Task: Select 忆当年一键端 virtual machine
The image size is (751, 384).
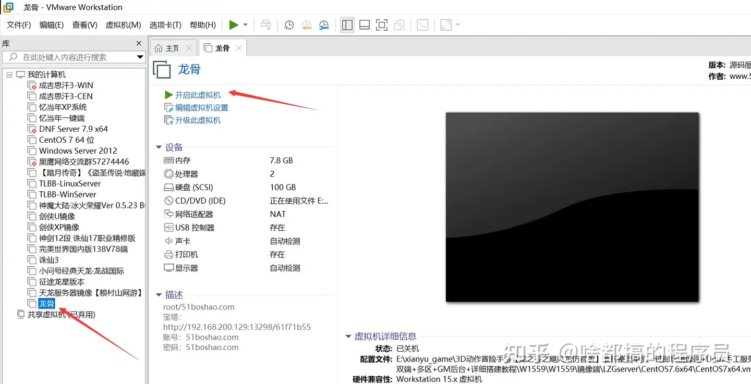Action: point(62,118)
